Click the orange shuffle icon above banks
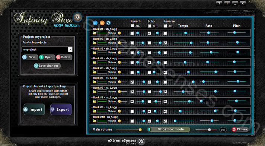The width and height of the screenshot is (265, 146). point(102,23)
